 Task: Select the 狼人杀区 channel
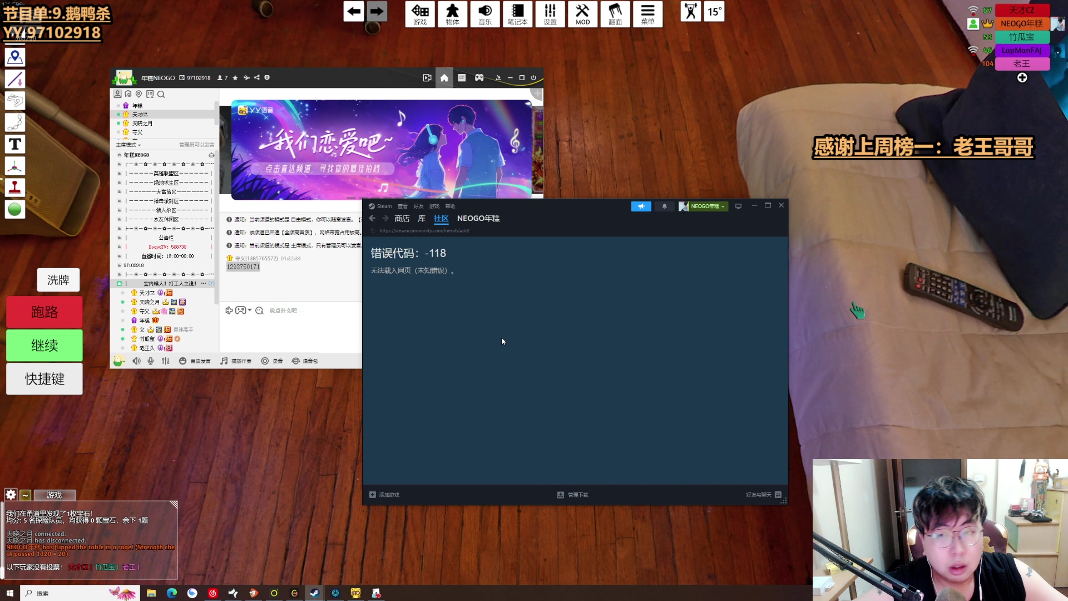click(166, 210)
